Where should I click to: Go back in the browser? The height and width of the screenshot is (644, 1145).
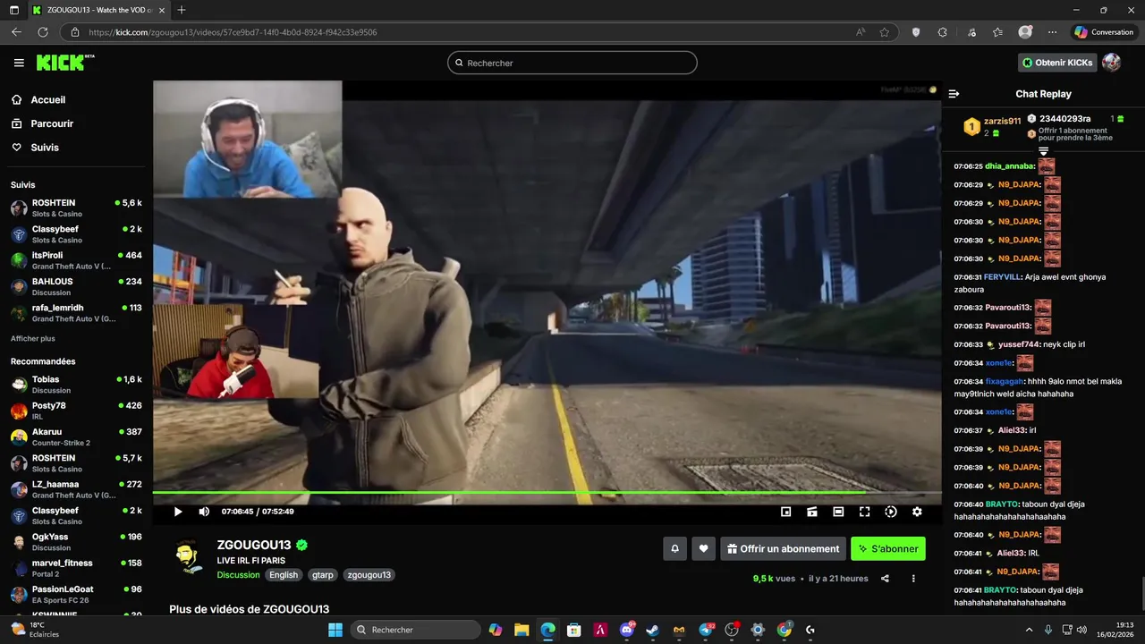tap(16, 32)
